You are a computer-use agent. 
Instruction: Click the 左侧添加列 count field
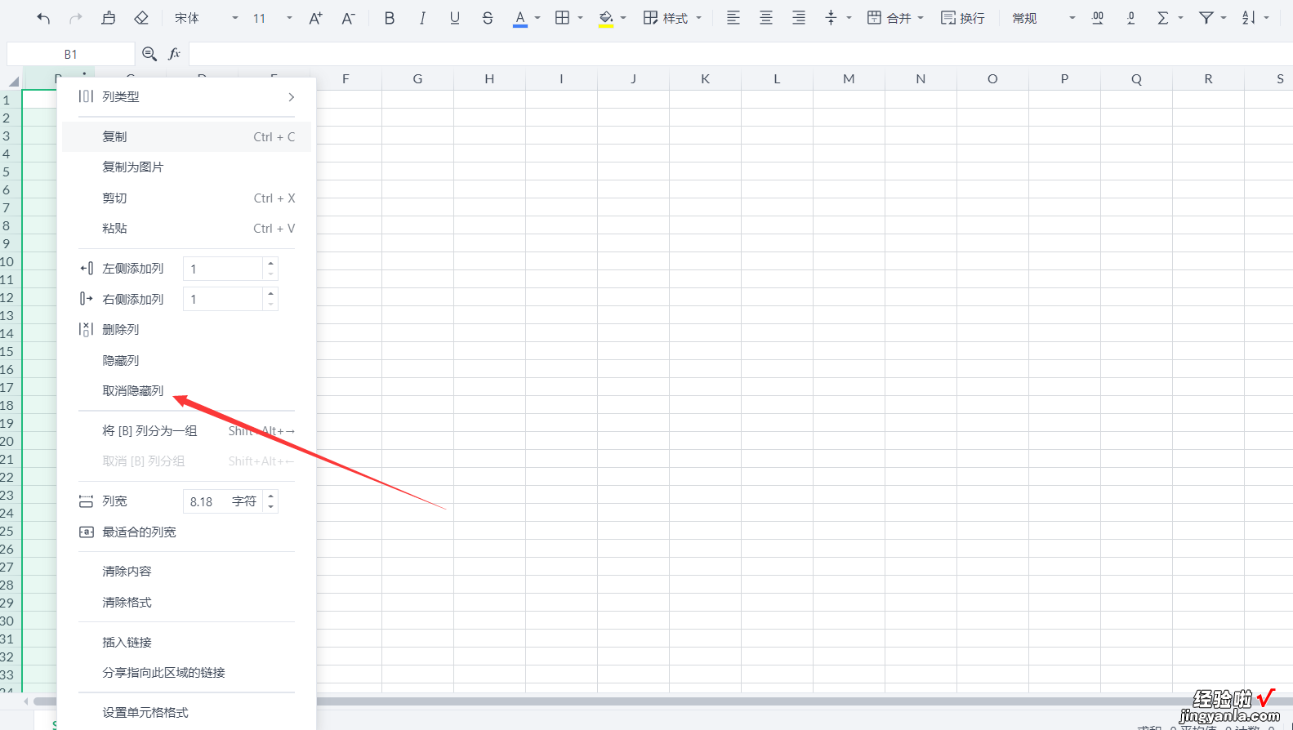[x=223, y=269]
